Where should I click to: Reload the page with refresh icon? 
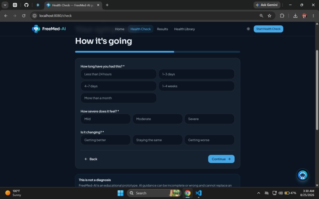[x=24, y=16]
